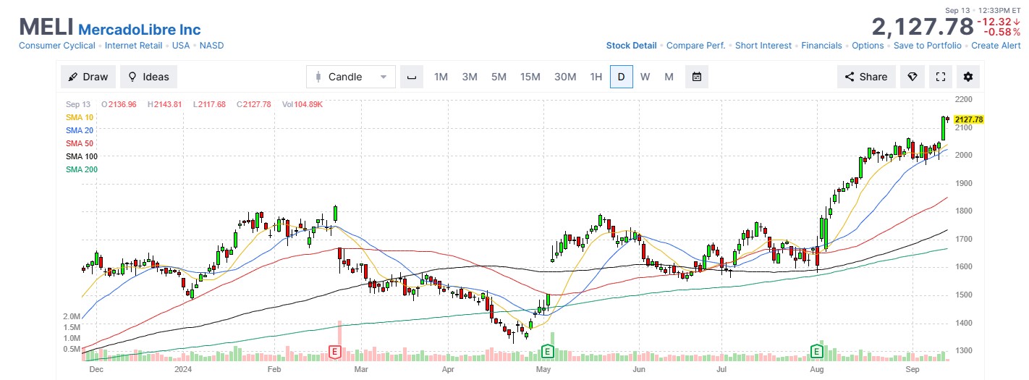Viewport: 1029px width, 380px height.
Task: Click the 2200 price axis label
Action: [962, 99]
